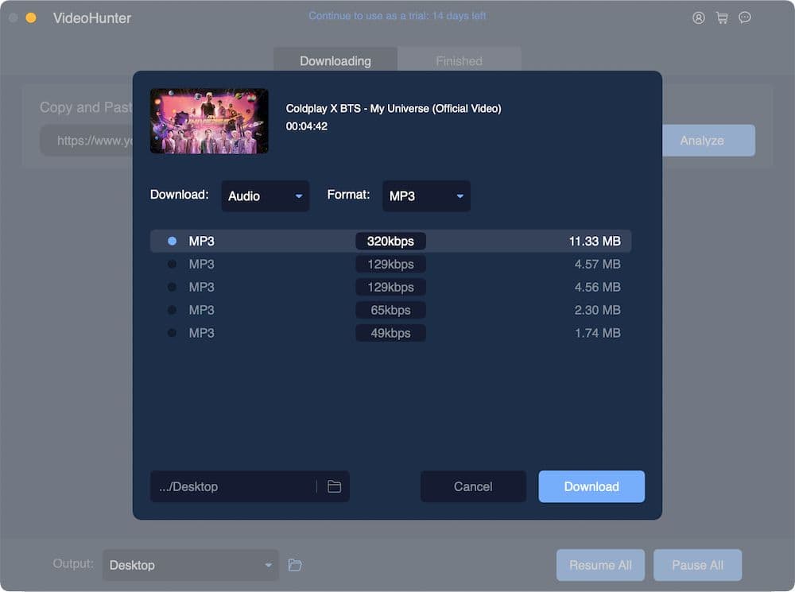
Task: Switch to the Finished tab
Action: coord(460,61)
